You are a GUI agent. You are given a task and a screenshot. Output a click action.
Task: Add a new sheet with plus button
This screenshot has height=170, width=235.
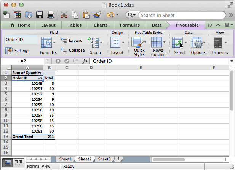click(118, 159)
